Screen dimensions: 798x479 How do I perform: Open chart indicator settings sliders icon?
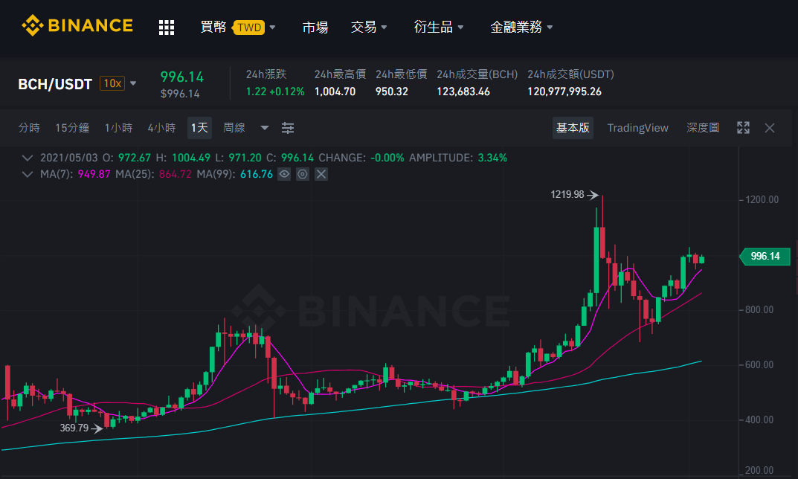(x=288, y=128)
